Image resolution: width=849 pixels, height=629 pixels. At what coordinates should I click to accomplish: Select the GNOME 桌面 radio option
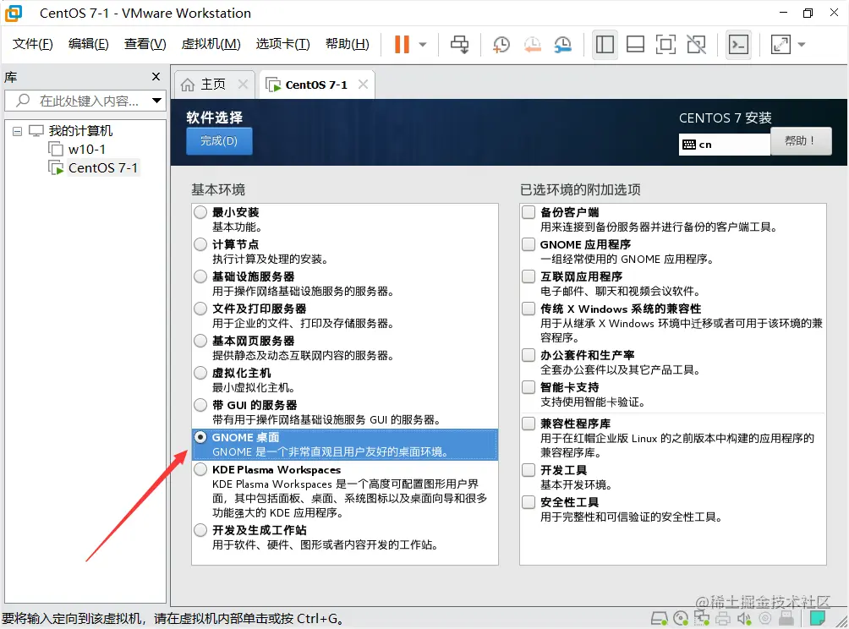pyautogui.click(x=200, y=437)
